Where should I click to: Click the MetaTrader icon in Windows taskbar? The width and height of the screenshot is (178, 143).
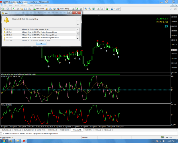coord(24,141)
